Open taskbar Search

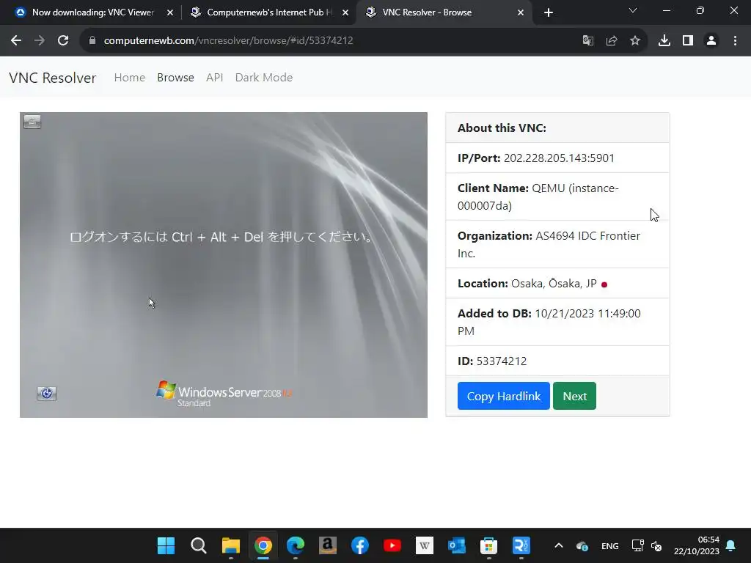pyautogui.click(x=198, y=545)
